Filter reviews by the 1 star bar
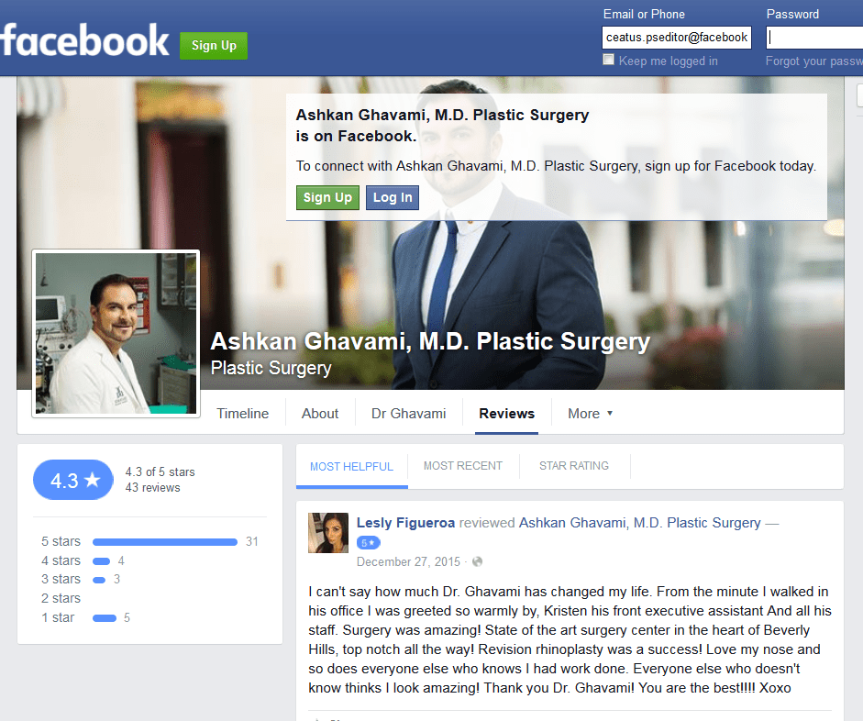The height and width of the screenshot is (721, 863). click(x=105, y=618)
